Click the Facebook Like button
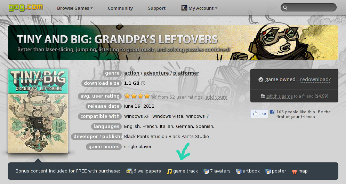Viewport: 346px width, 184px height. (259, 114)
